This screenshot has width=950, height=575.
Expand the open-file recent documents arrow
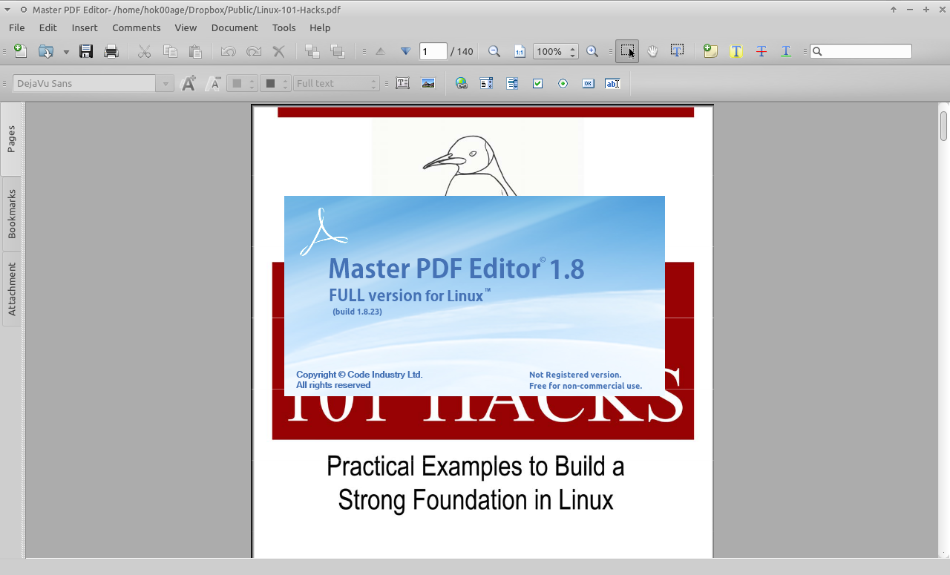point(66,52)
